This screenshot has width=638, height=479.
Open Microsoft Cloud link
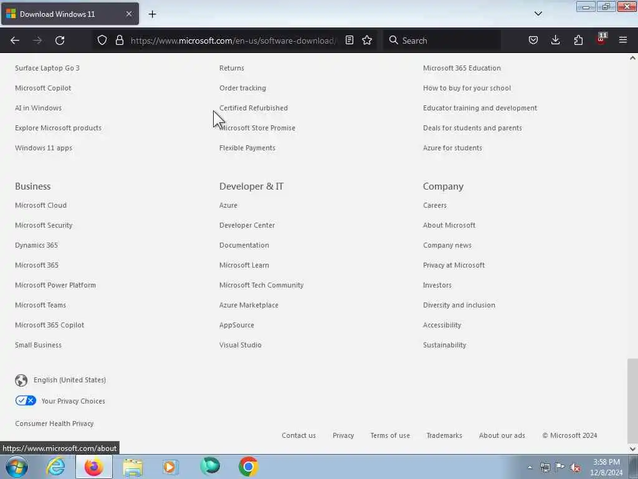[40, 205]
